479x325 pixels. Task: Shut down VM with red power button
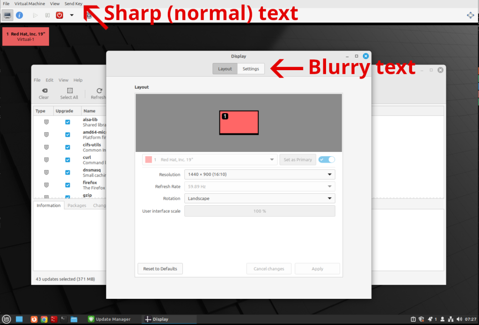point(59,15)
